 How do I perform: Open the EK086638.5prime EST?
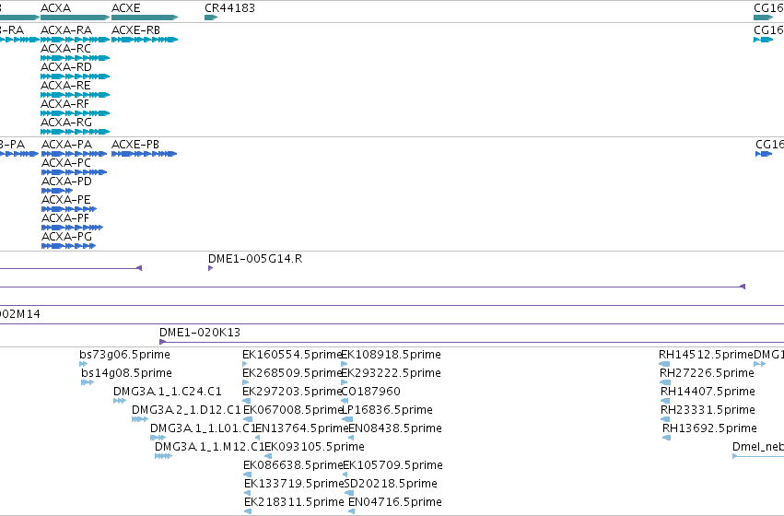click(247, 475)
